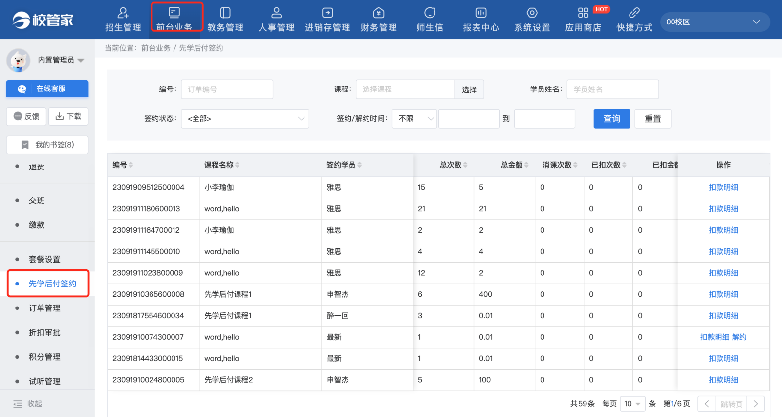Viewport: 782px width, 417px height.
Task: Sort by 总金额 column arrows
Action: (x=526, y=165)
